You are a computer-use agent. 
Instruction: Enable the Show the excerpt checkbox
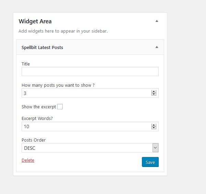60,107
